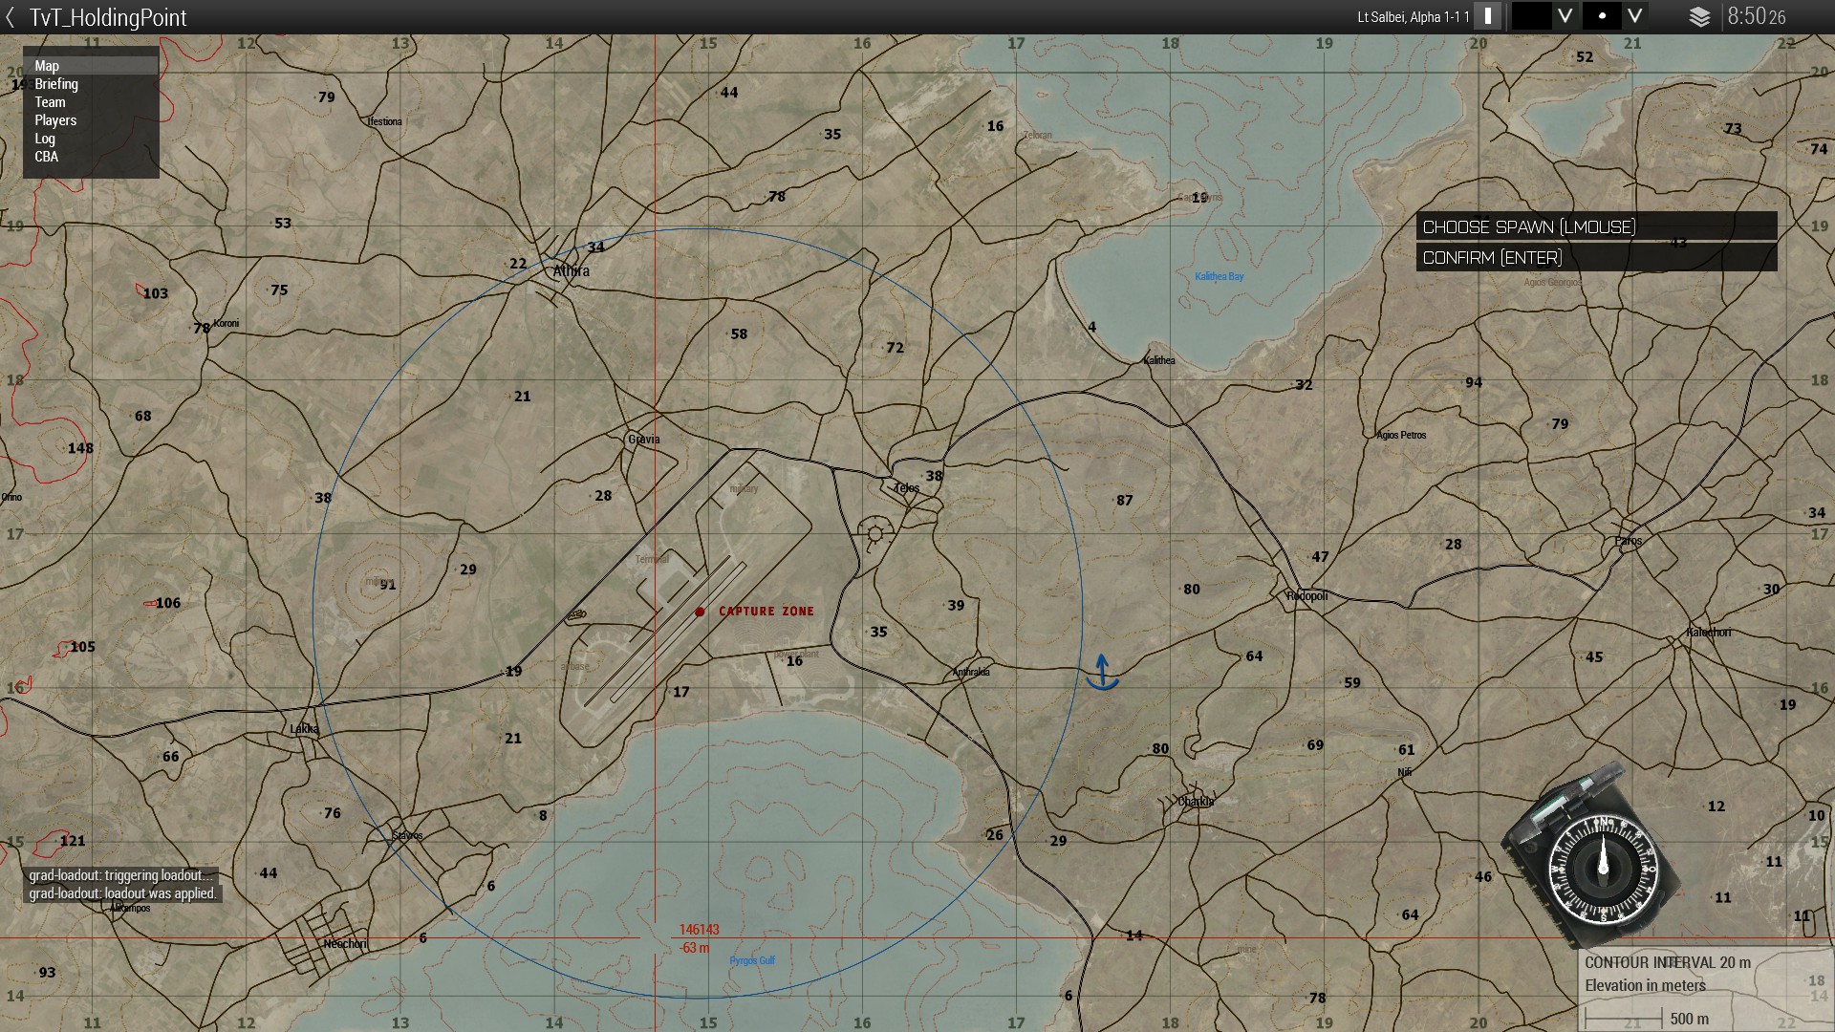Open the Map menu entry
Viewport: 1835px width, 1032px height.
tap(91, 66)
